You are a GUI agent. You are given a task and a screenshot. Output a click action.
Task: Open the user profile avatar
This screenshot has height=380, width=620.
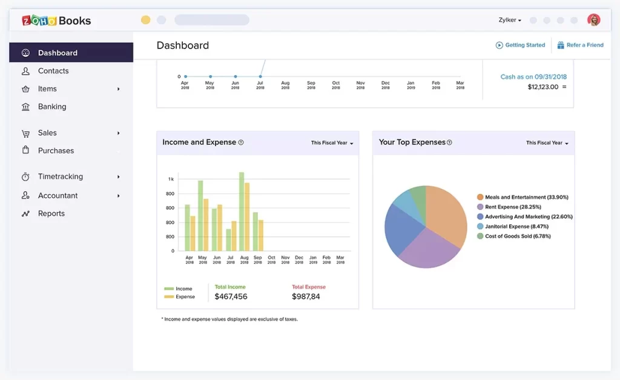coord(593,20)
